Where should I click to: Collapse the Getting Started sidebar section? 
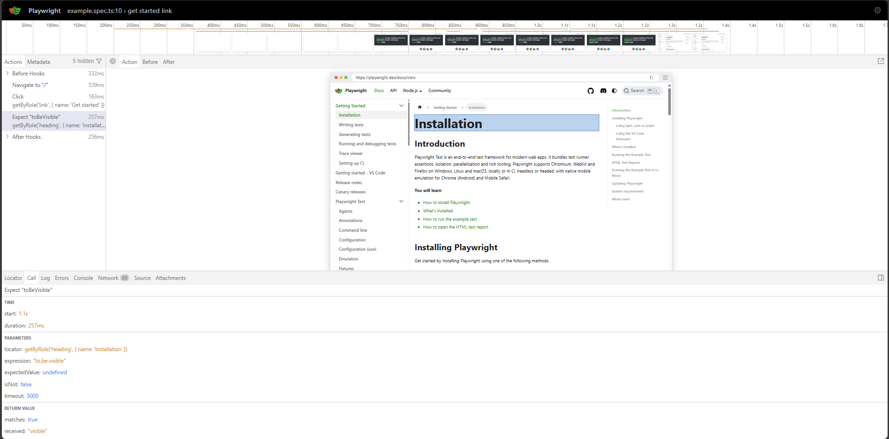[401, 106]
